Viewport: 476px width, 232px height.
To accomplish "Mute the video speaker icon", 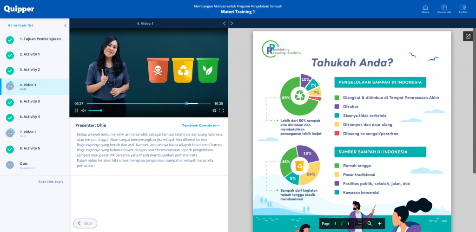I will coord(84,110).
